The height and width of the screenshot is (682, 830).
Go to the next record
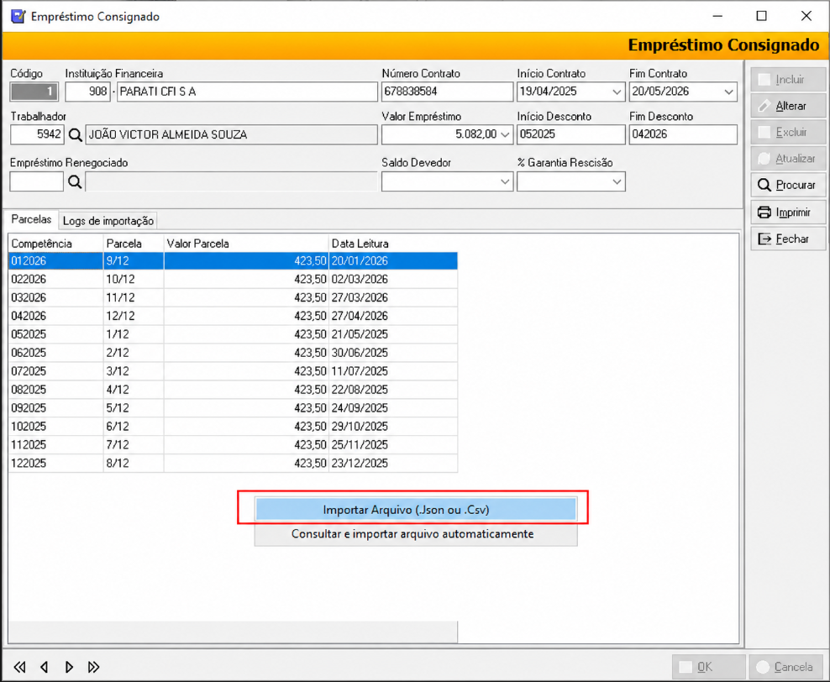point(69,667)
